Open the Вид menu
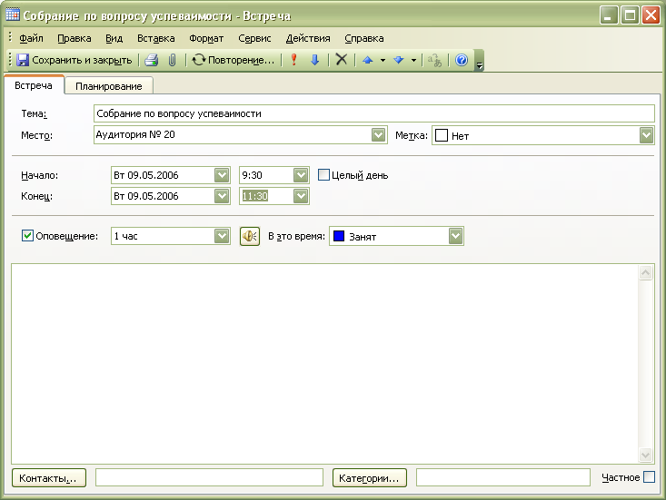 point(114,38)
